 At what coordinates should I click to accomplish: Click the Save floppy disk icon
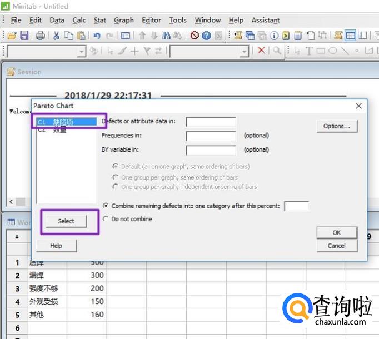click(24, 36)
